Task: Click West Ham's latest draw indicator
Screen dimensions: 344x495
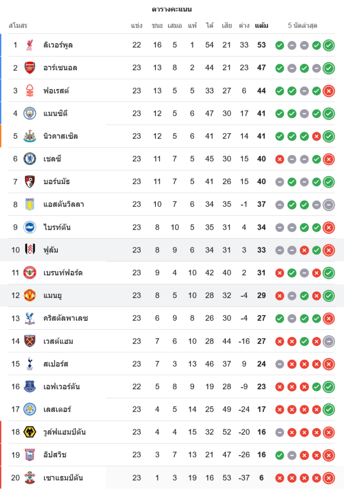Action: click(x=328, y=341)
